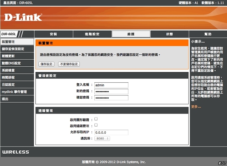Image resolution: width=227 pixels, height=166 pixels.
Task: Click the 不要儲存設定 button
Action: click(69, 64)
